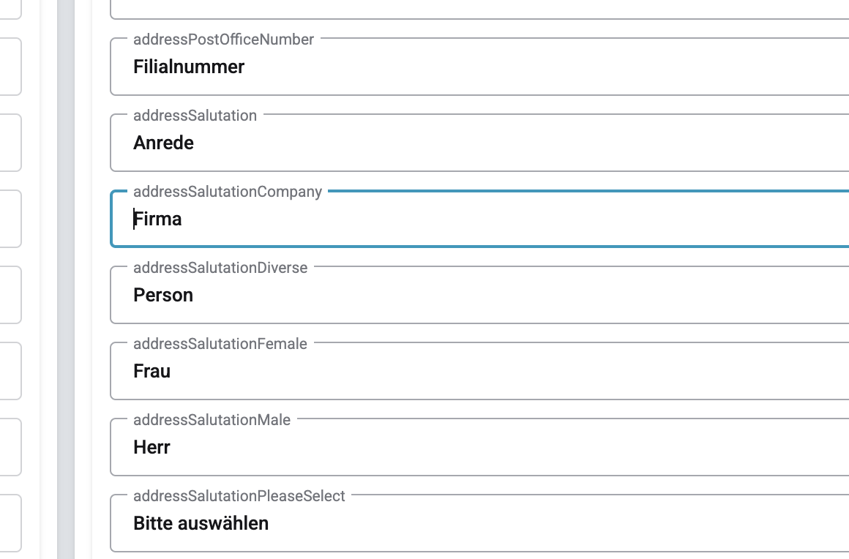
Task: Click the Firma value text
Action: [x=157, y=219]
